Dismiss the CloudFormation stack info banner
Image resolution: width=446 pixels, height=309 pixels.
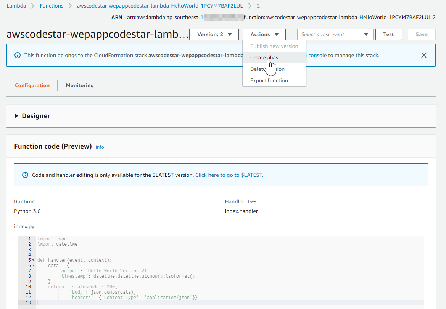point(424,55)
